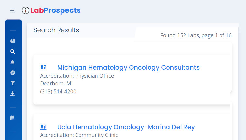Click Accreditation: Physician Office text
246x140 pixels.
tap(77, 76)
